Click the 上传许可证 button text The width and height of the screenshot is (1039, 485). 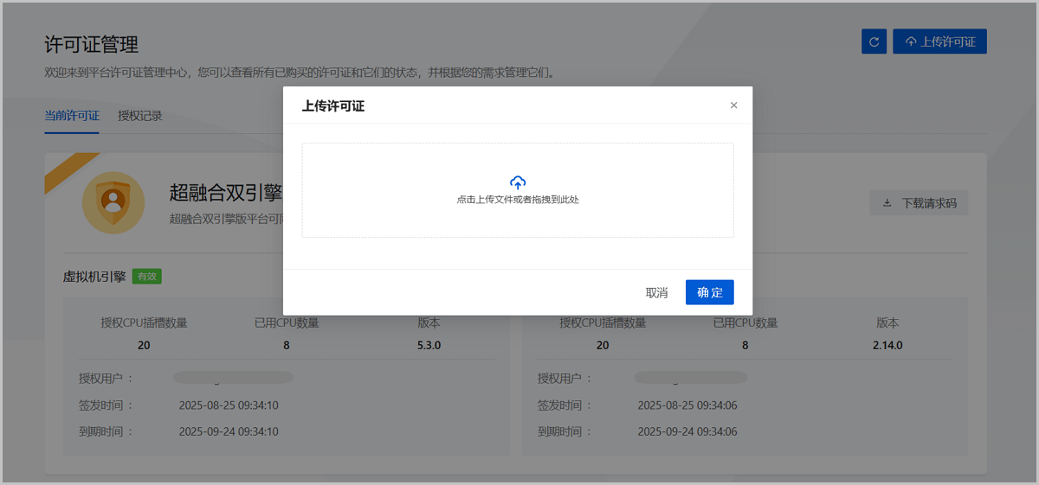coord(948,41)
